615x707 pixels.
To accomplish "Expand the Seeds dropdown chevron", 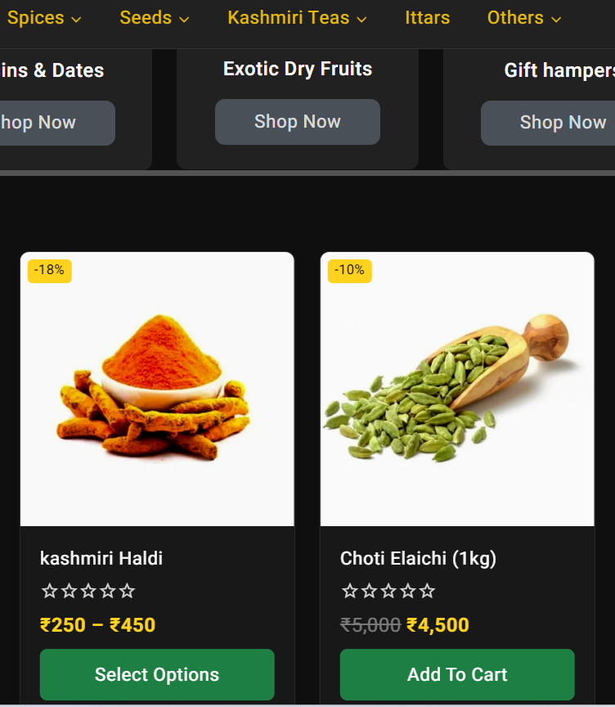I will [x=184, y=20].
